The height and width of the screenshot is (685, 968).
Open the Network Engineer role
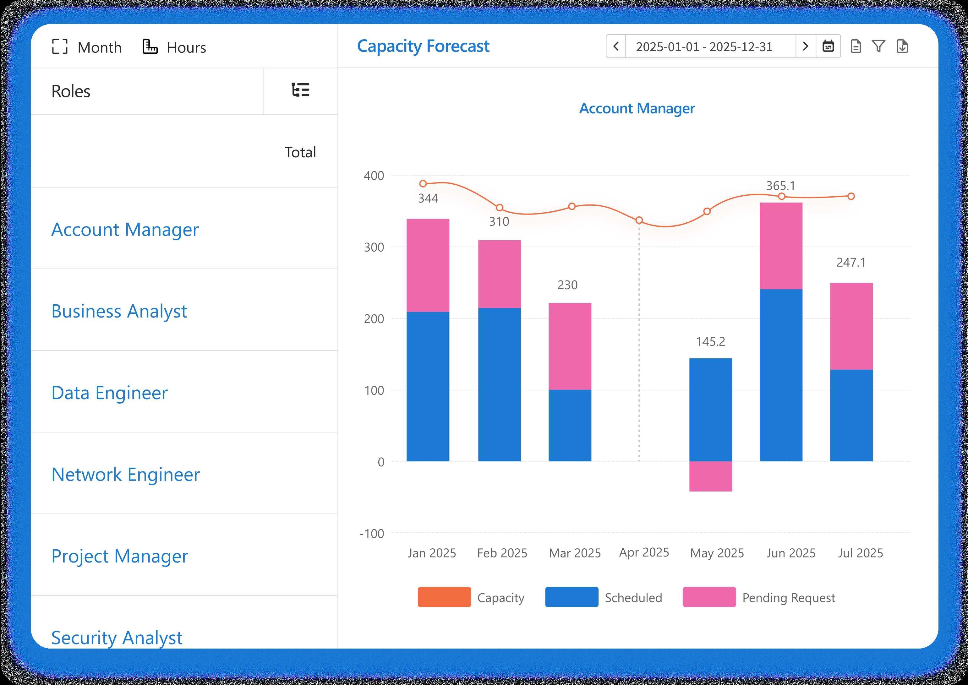click(x=125, y=475)
